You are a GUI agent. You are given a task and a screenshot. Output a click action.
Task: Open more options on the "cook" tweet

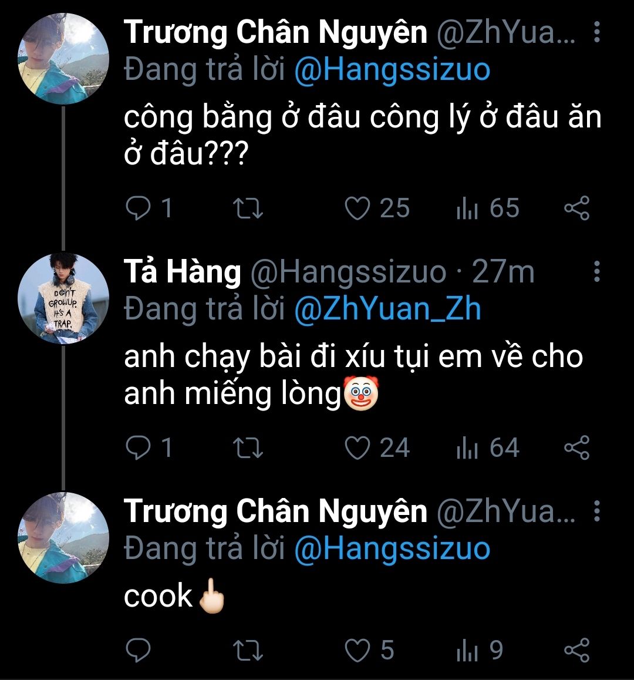coord(597,511)
